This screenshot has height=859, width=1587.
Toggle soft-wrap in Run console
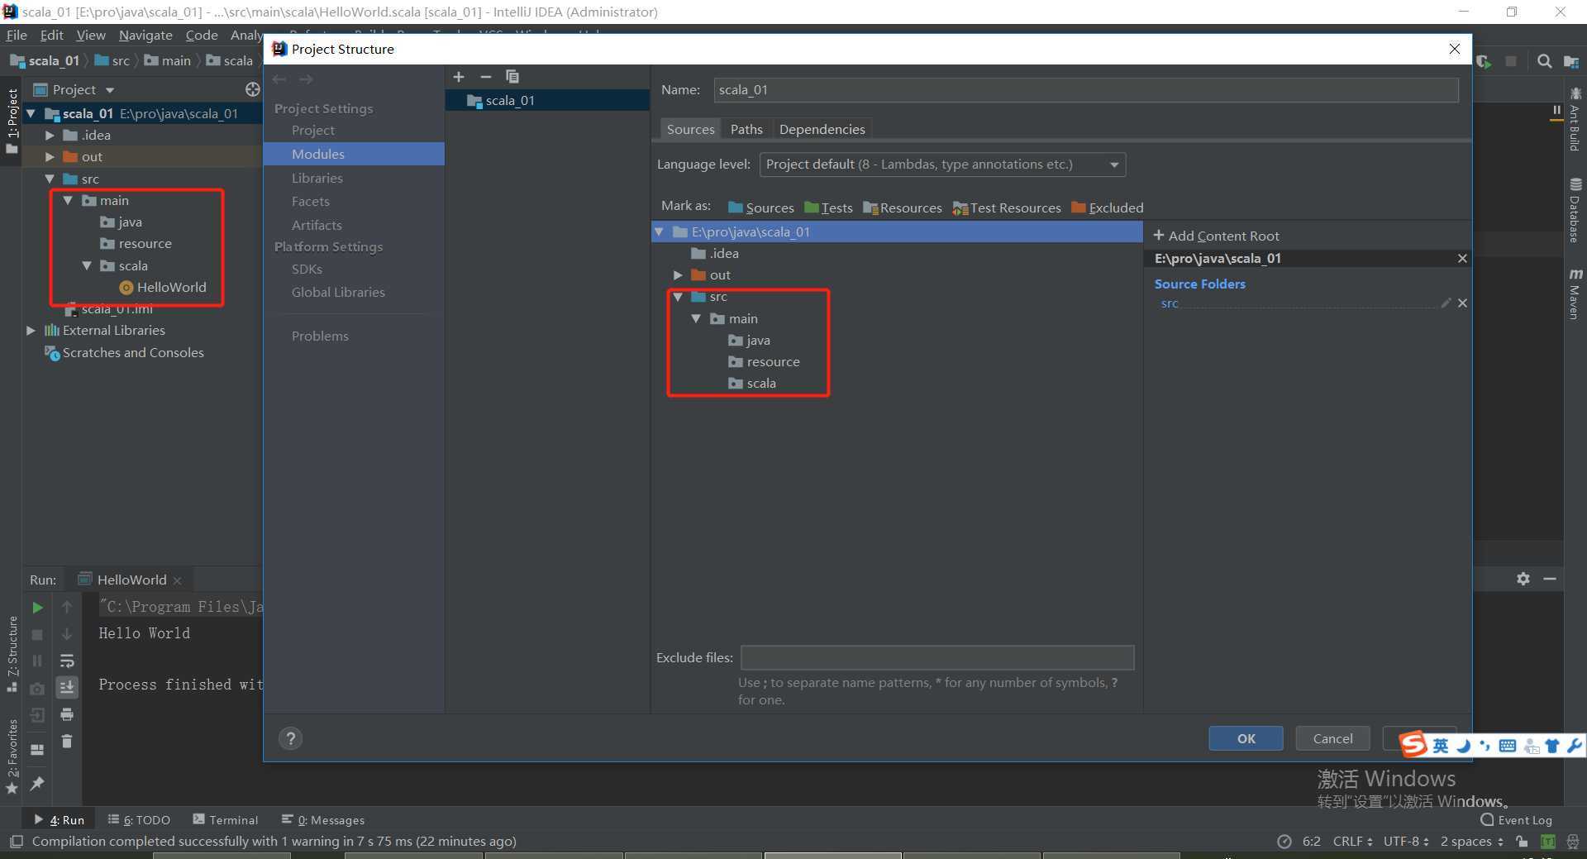coord(67,661)
